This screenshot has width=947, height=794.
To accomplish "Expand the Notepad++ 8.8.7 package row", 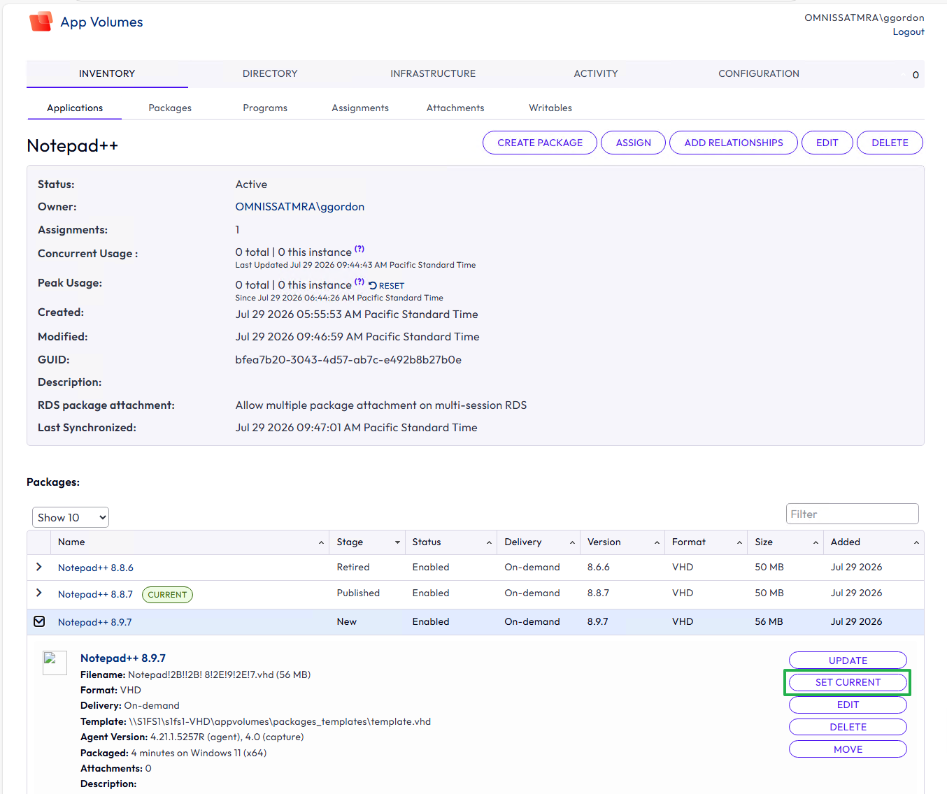I will (39, 593).
